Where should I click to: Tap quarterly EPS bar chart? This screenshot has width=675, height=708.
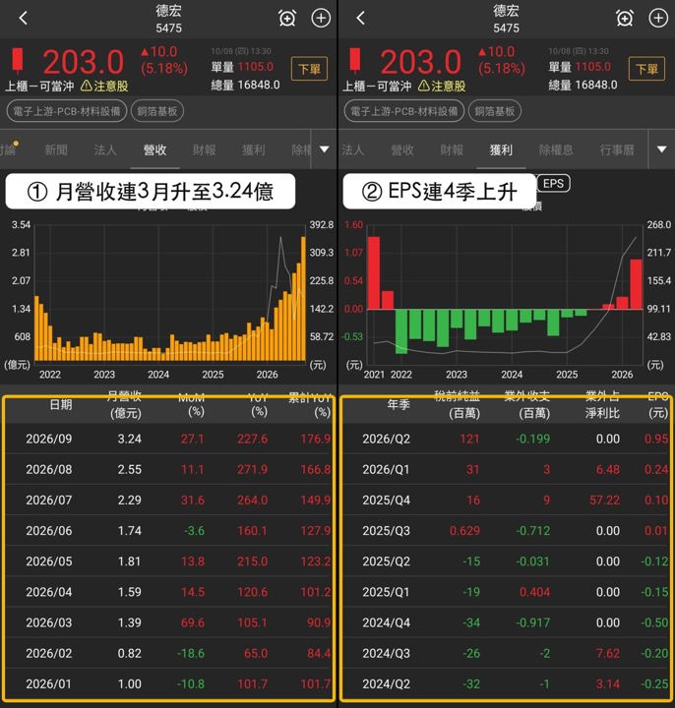(505, 293)
